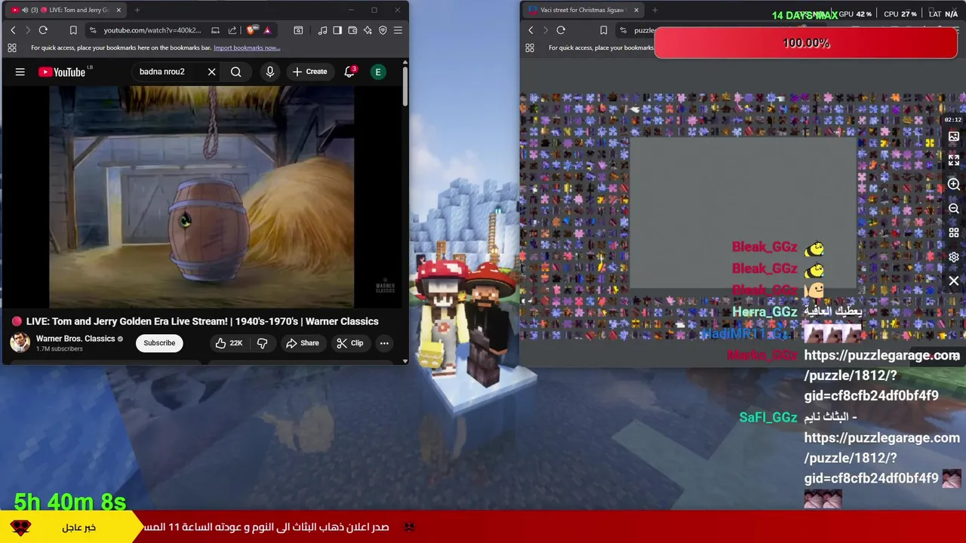Go to YouTube home via logo
966x543 pixels.
(x=63, y=72)
